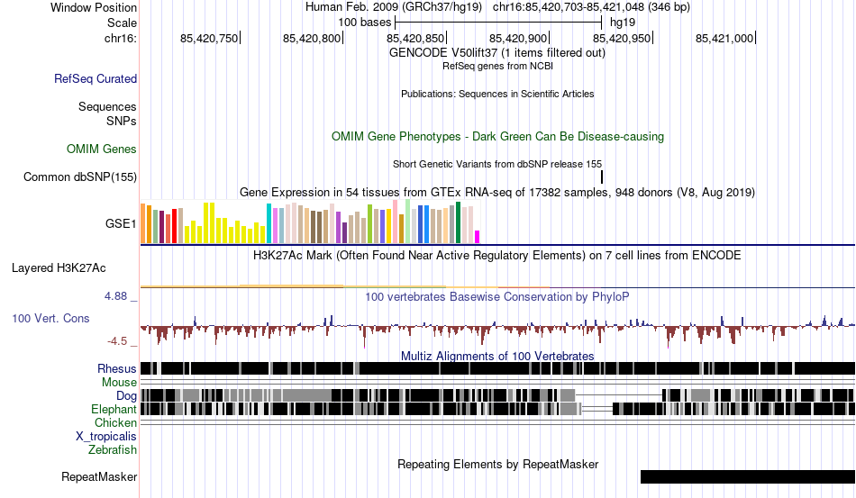Click the Scale label
The width and height of the screenshot is (856, 498).
click(123, 23)
